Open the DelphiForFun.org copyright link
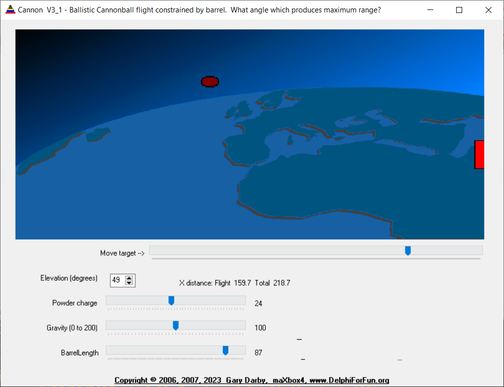 coord(252,380)
